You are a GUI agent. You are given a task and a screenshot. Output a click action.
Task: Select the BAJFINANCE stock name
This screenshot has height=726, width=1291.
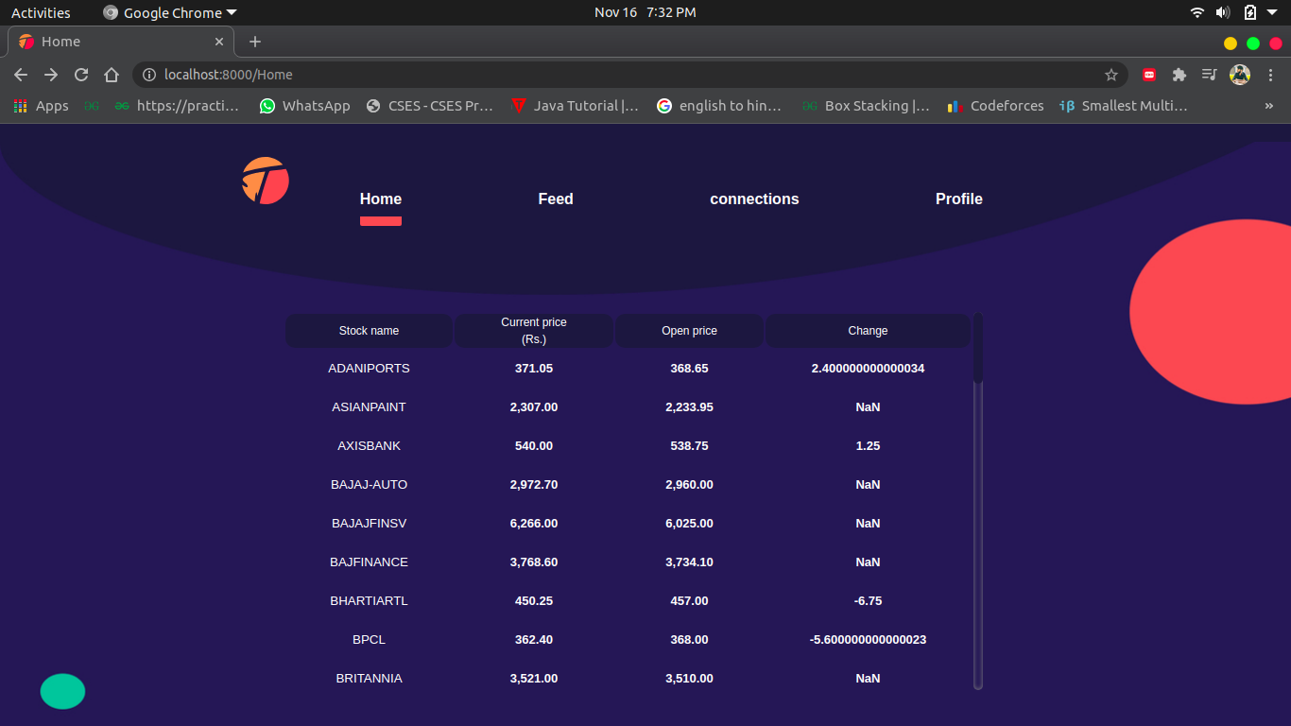(369, 562)
